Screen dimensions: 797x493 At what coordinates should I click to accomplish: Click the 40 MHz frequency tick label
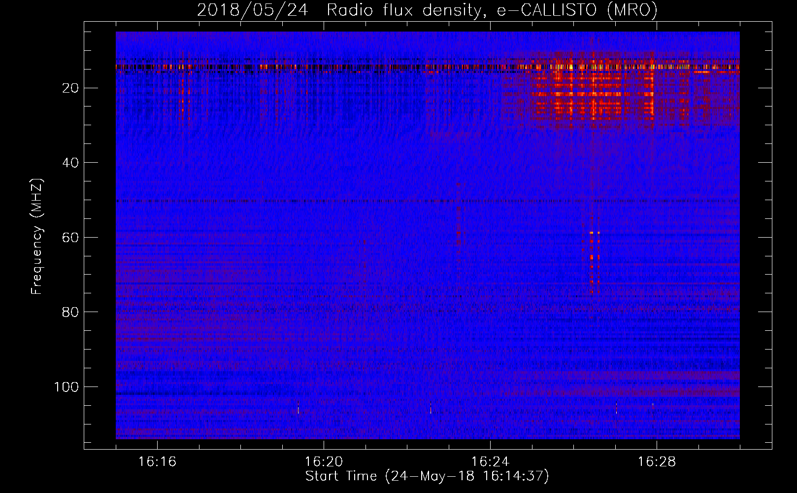pyautogui.click(x=71, y=163)
